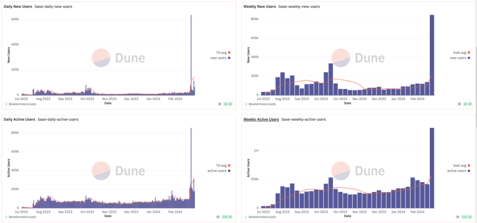Click author avatar icon under Daily Active Users chart
The width and height of the screenshot is (477, 223).
(6, 217)
